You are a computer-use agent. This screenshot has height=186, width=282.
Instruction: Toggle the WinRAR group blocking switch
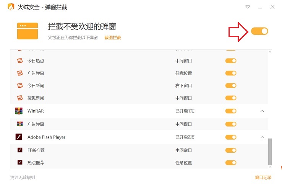point(231,111)
